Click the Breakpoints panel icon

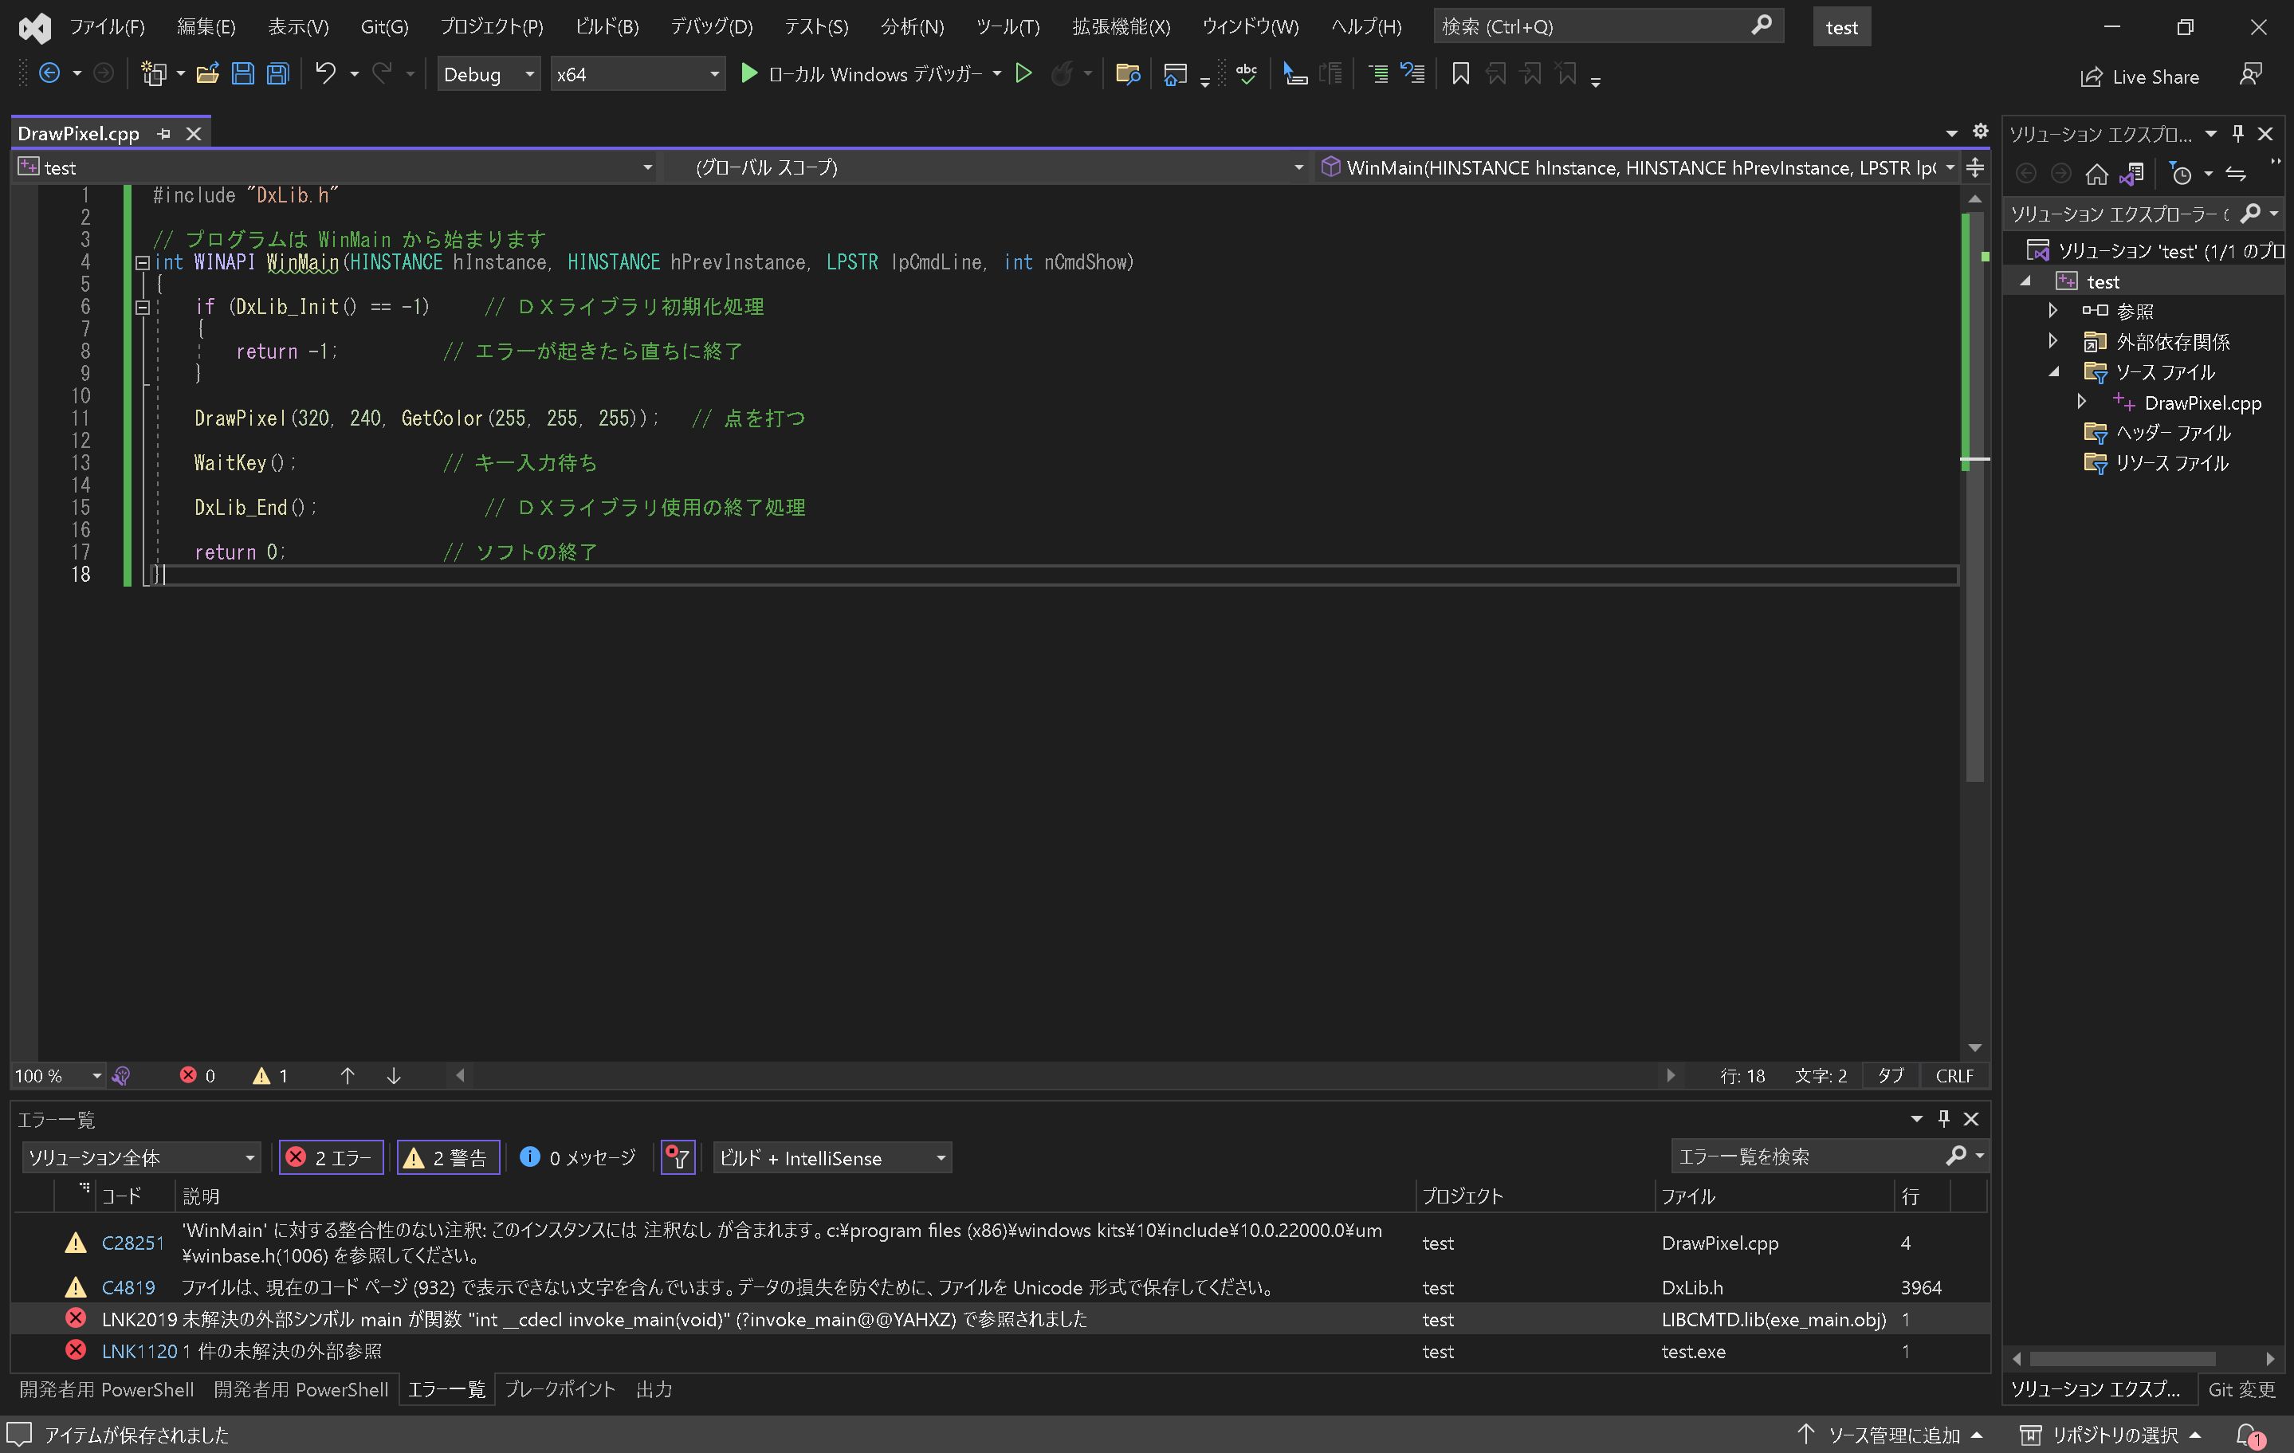point(564,1389)
